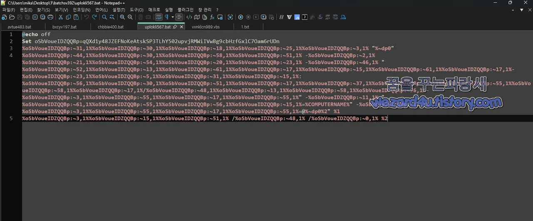
Task: Click line number 5 in the margin
Action: tap(11, 119)
